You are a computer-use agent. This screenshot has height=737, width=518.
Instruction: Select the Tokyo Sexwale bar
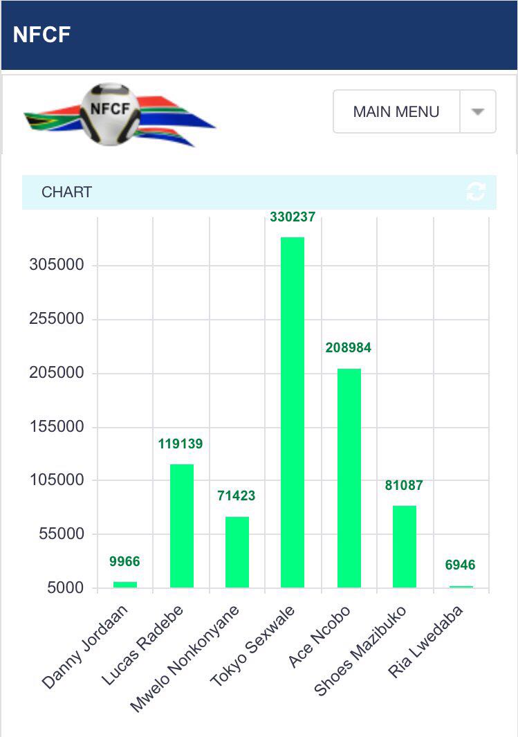click(293, 412)
